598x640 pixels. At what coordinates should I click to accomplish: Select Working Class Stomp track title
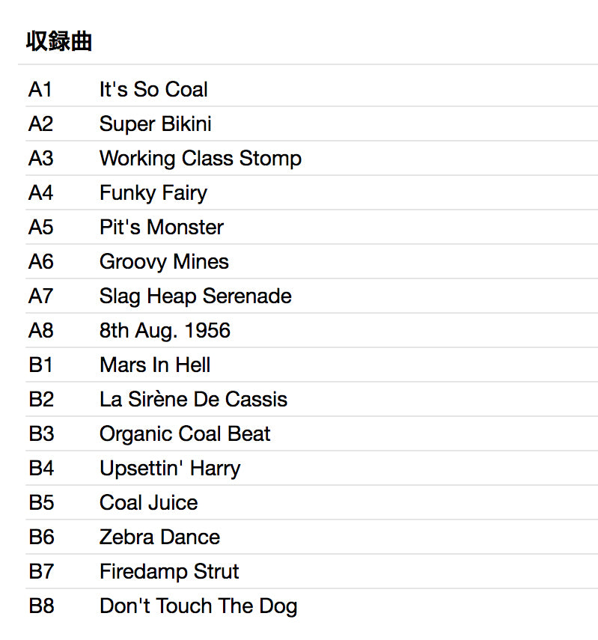point(200,159)
